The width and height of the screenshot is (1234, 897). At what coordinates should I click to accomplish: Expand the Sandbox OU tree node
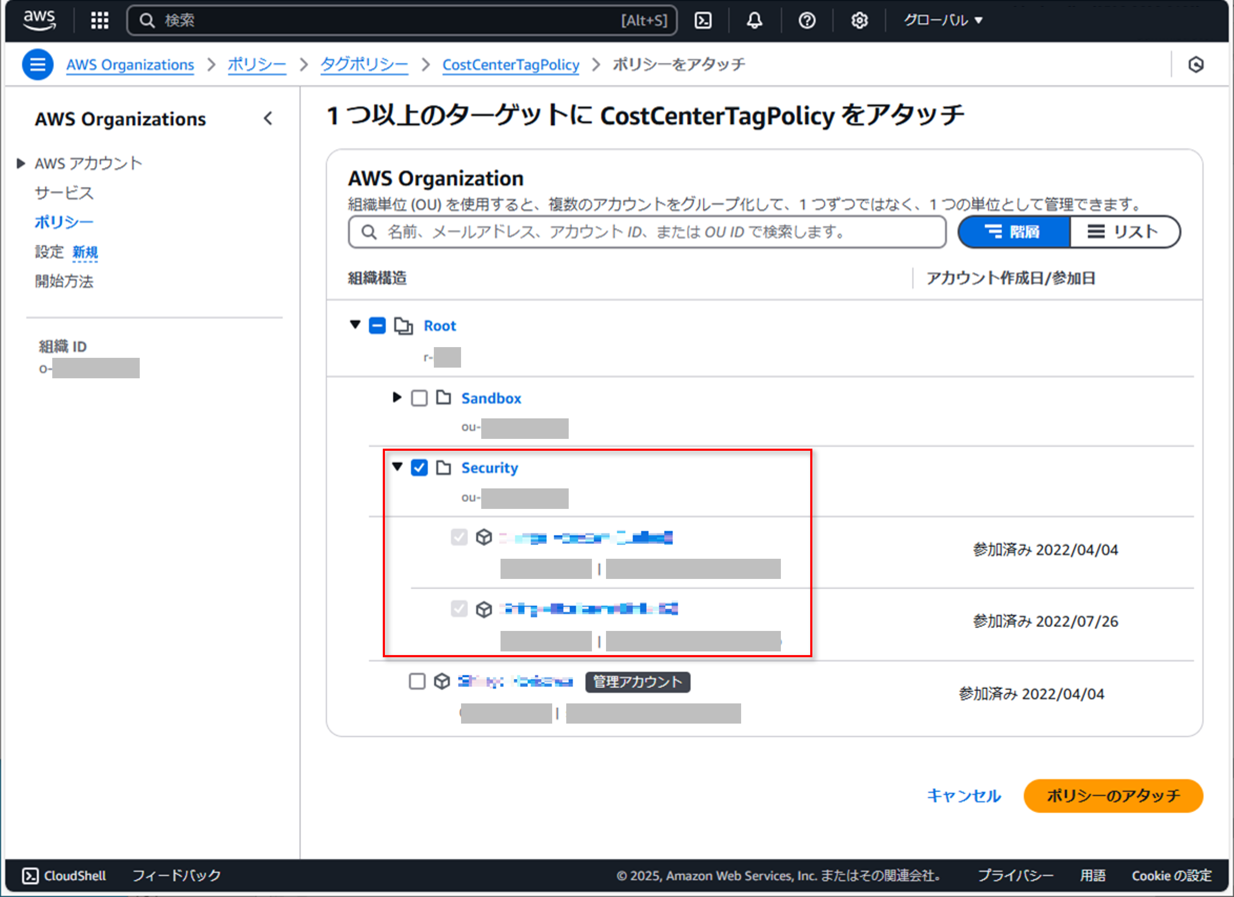pyautogui.click(x=397, y=397)
